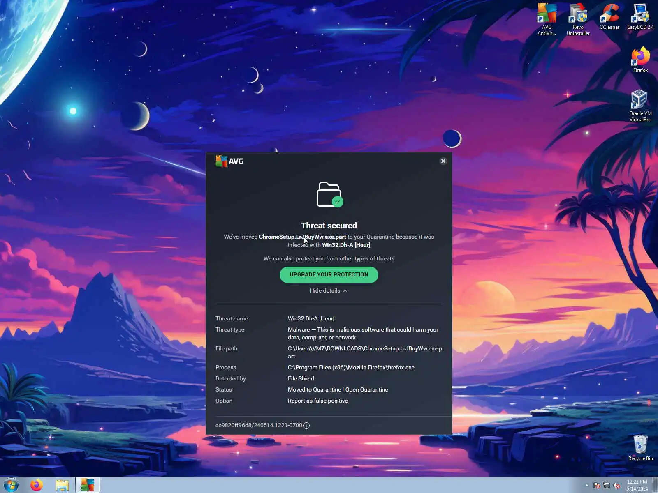Select the EasyBCD 2.4 desktop icon
658x493 pixels.
pyautogui.click(x=640, y=16)
